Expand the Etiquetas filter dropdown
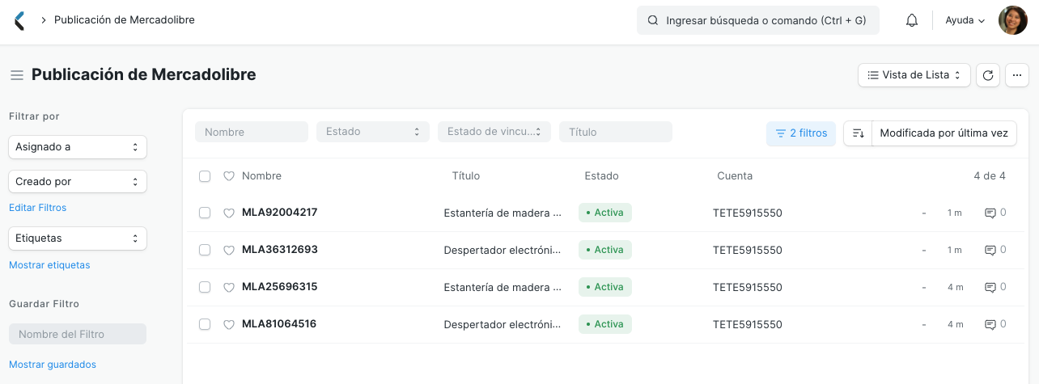The image size is (1039, 384). coord(78,238)
